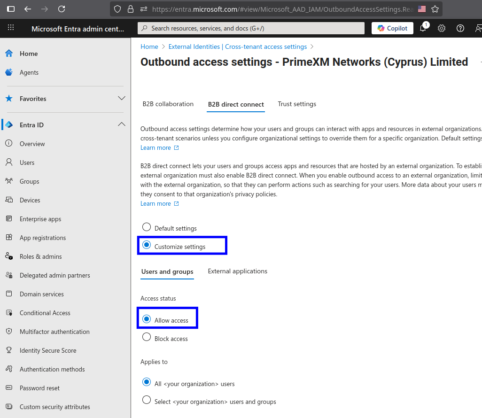The width and height of the screenshot is (482, 418).
Task: Click the browser back arrow
Action: [x=28, y=9]
